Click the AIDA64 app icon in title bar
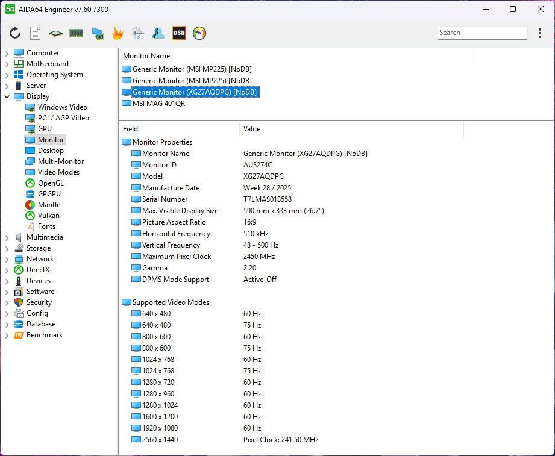This screenshot has height=456, width=555. (x=10, y=9)
